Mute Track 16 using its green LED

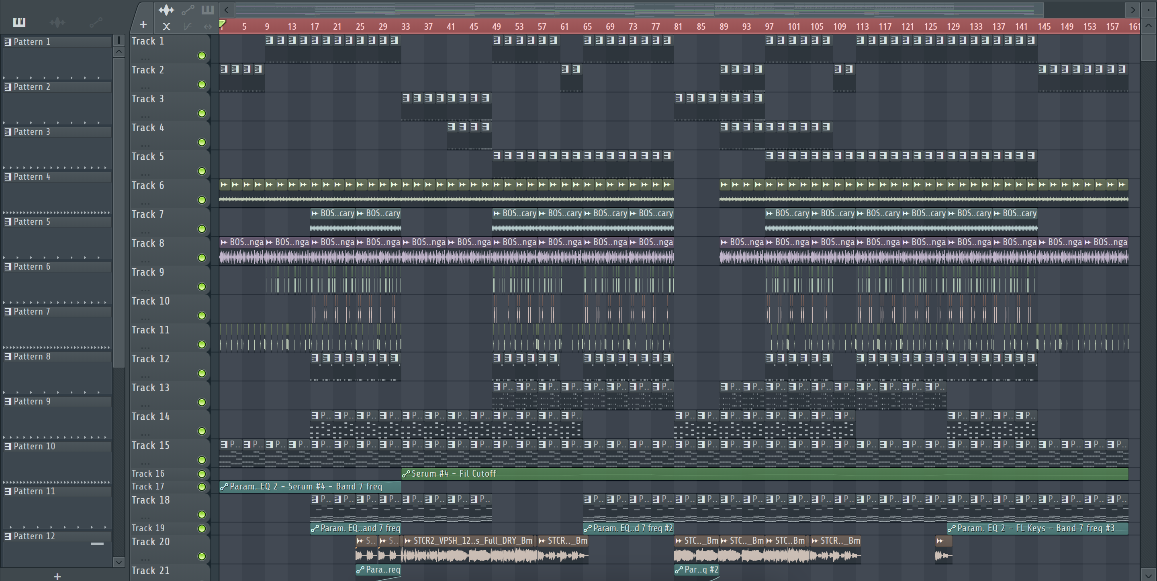[x=202, y=474]
